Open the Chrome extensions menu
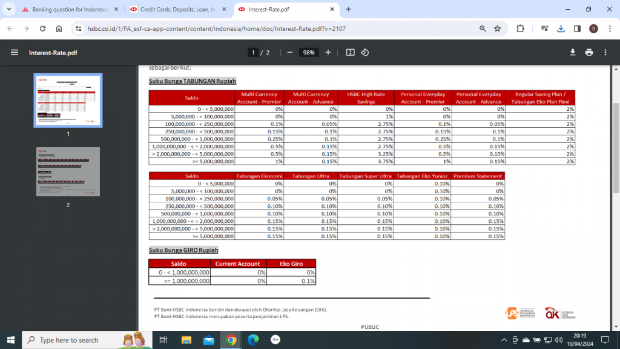Viewport: 620px width, 349px height. click(520, 28)
